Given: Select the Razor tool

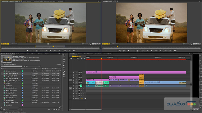Looking at the screenshot, I should [64, 66].
